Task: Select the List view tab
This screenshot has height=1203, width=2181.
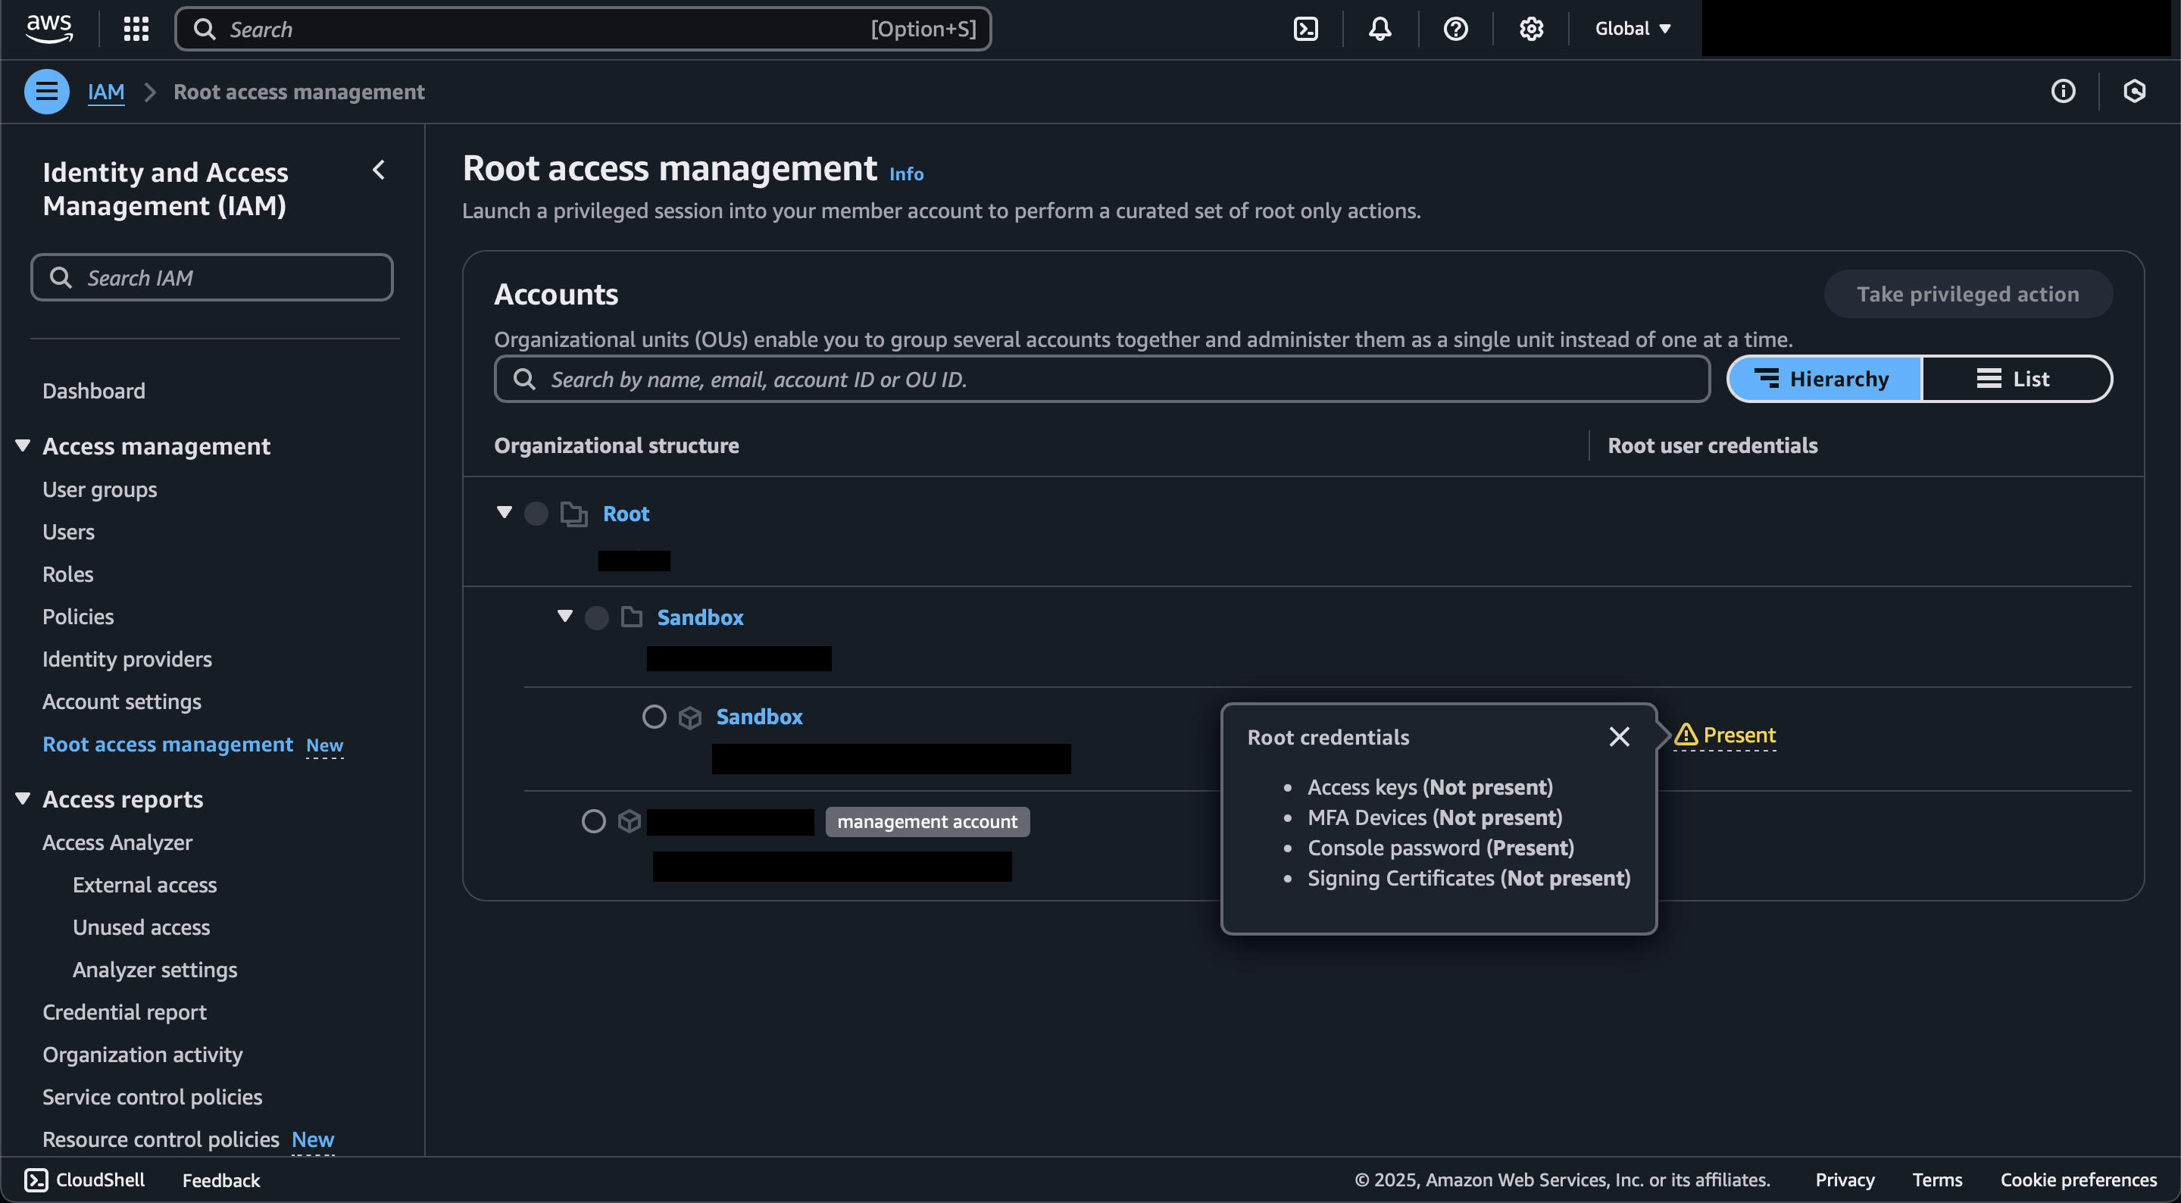Action: click(x=2017, y=378)
